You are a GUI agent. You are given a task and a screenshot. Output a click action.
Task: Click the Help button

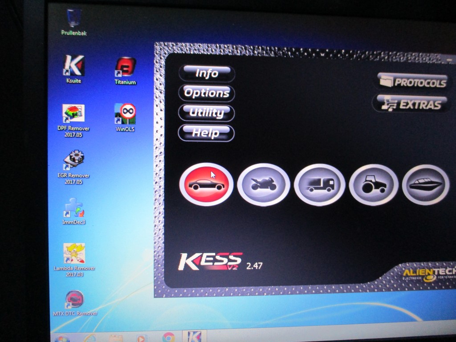(206, 133)
